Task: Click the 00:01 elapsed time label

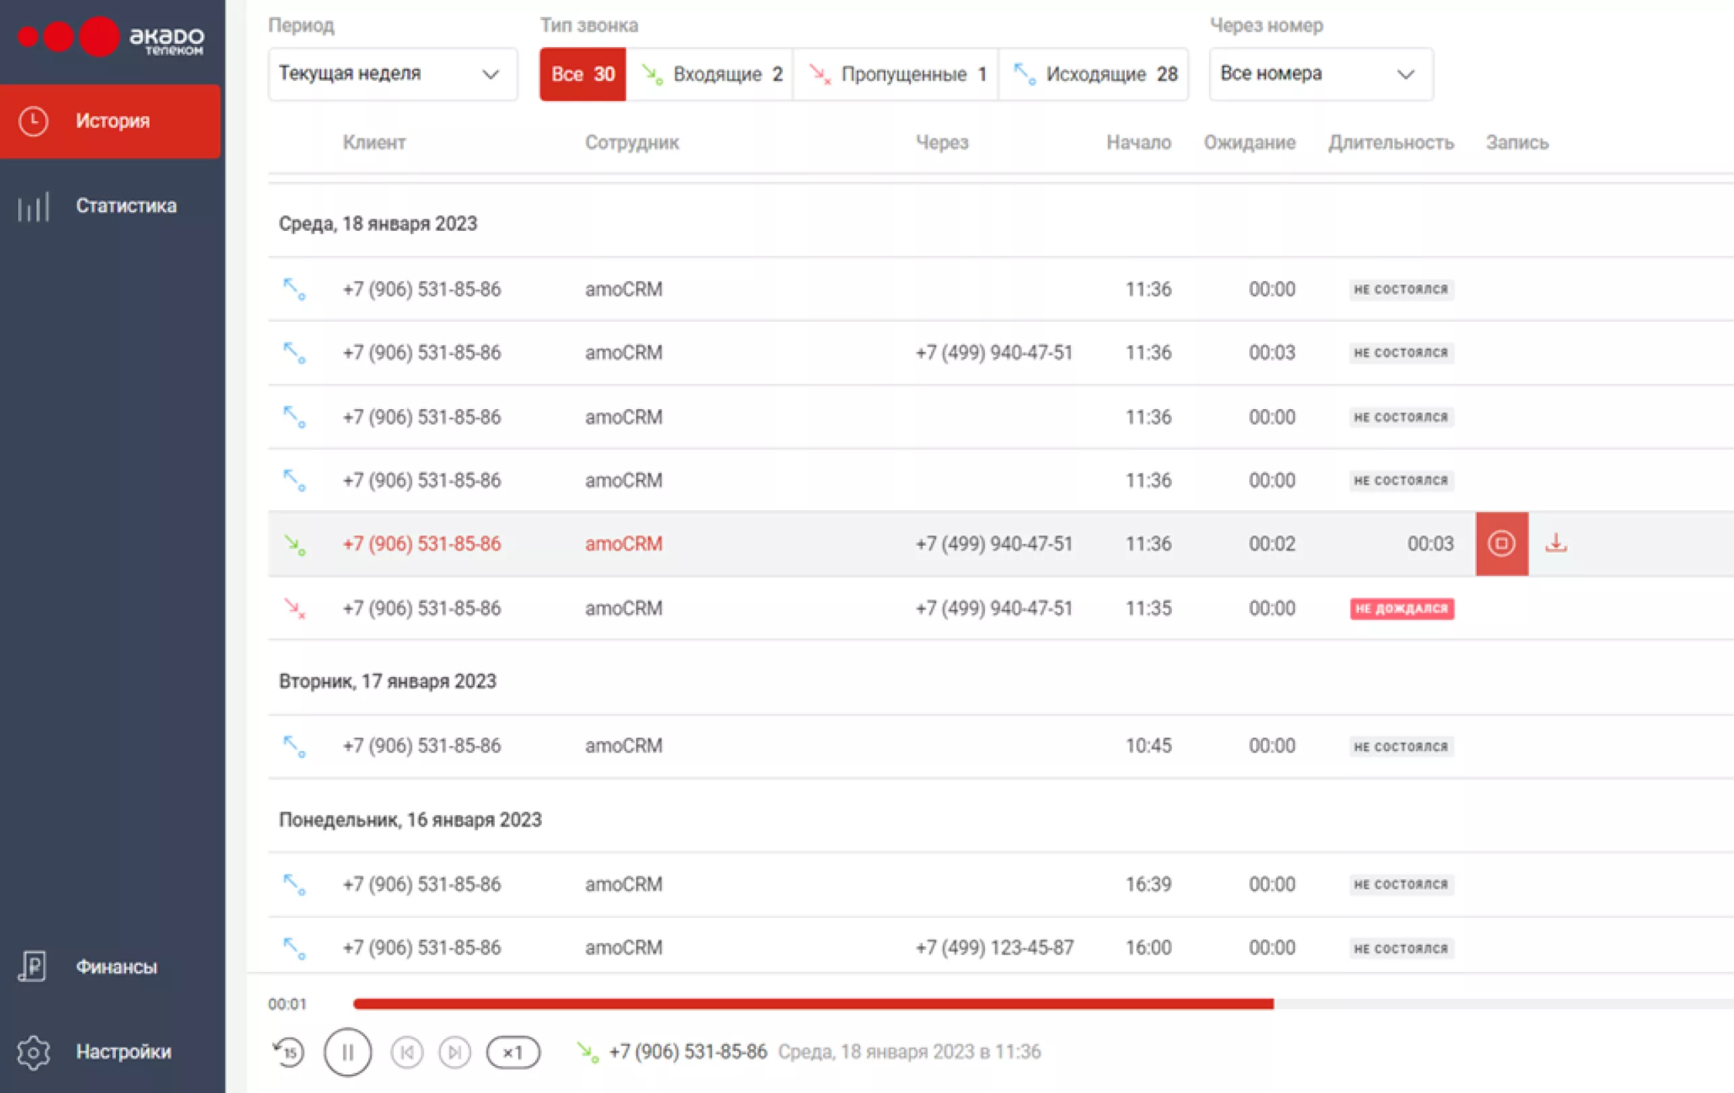Action: (287, 1003)
